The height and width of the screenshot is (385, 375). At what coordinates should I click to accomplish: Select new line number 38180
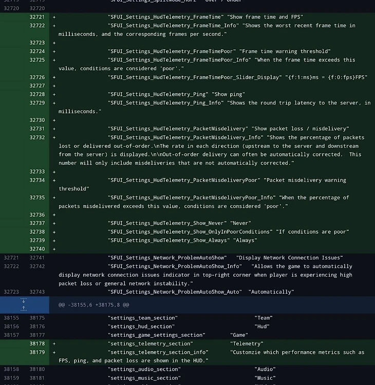click(x=37, y=369)
